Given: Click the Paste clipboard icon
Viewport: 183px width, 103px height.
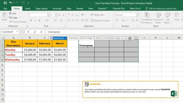Looking at the screenshot, I should [x=5, y=15].
